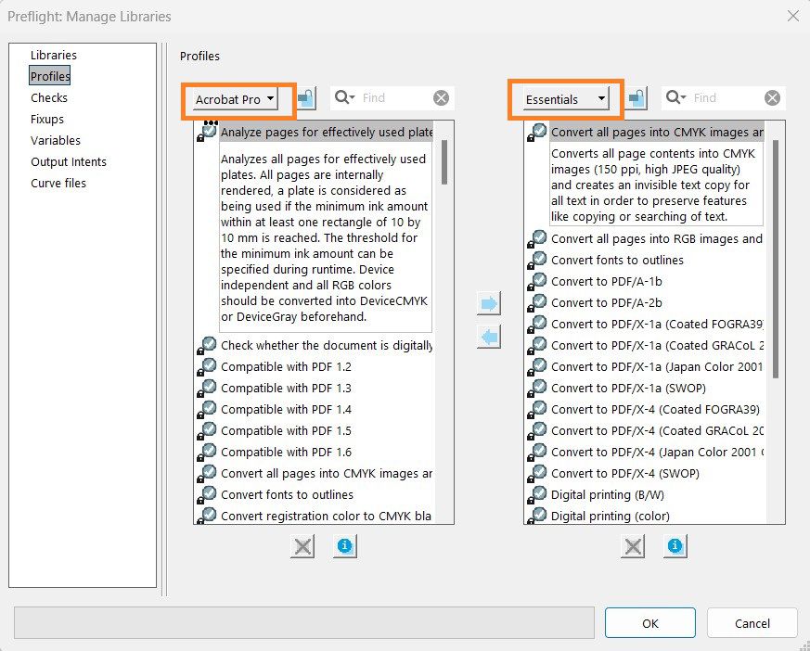Select right list Convert fonts to outlines

[x=617, y=261]
